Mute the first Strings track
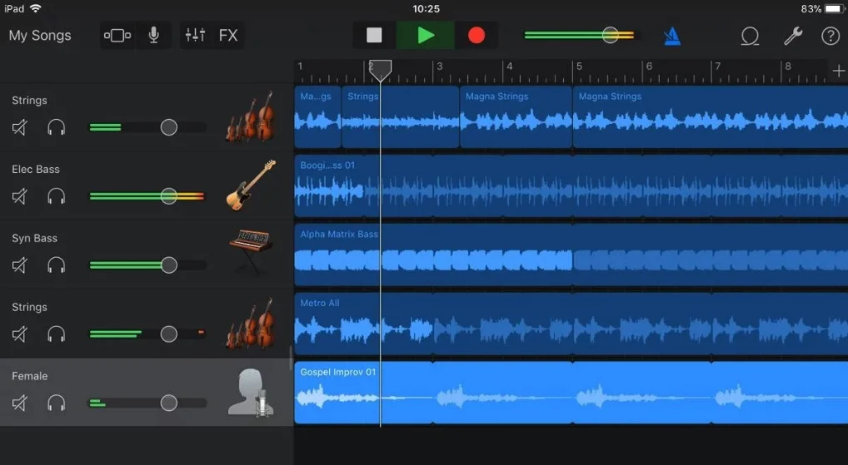Screen dimensions: 848x465 pos(19,127)
